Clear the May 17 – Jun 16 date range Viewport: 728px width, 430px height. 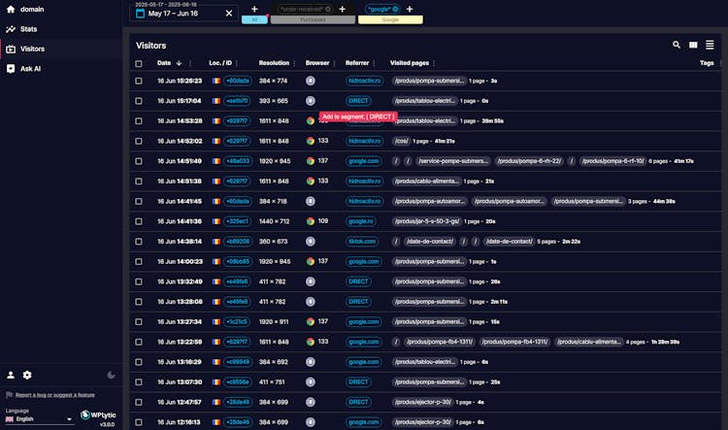[x=229, y=14]
